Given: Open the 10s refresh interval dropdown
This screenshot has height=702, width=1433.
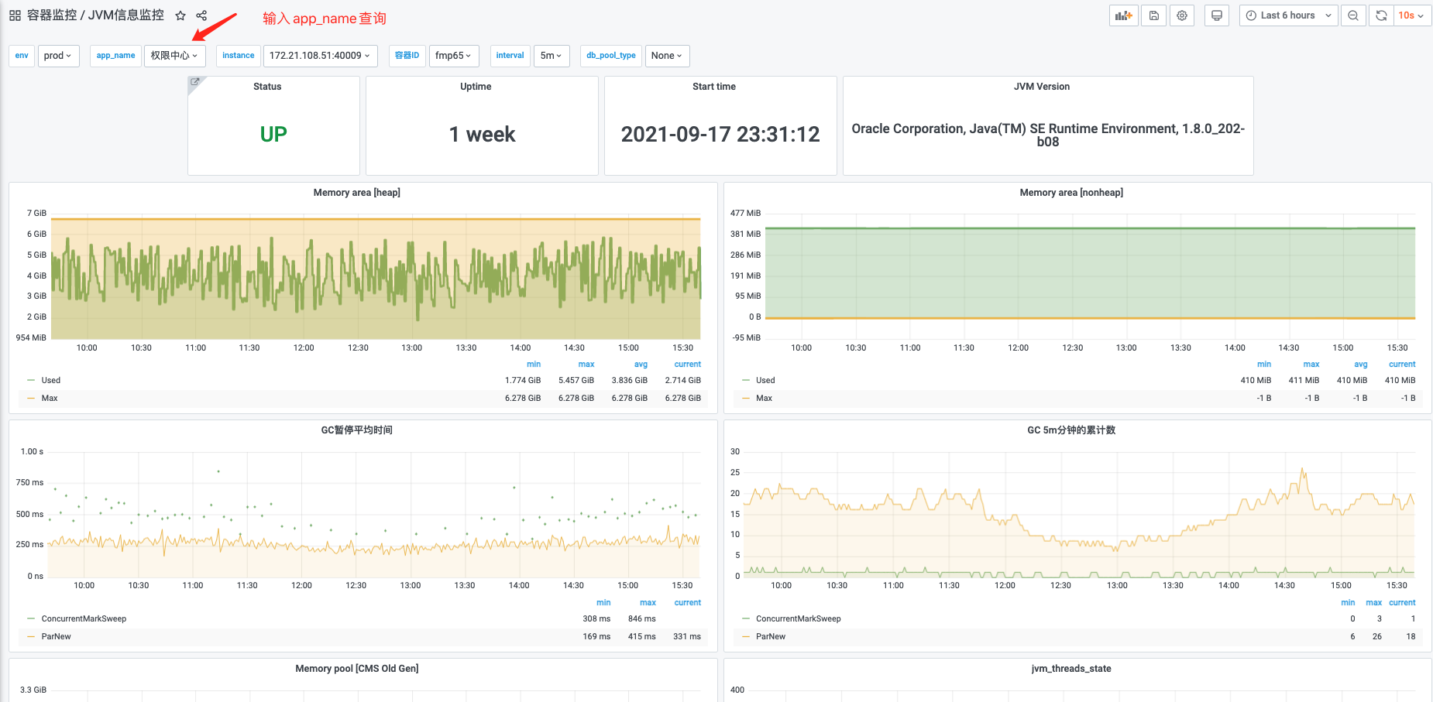Looking at the screenshot, I should point(1411,15).
